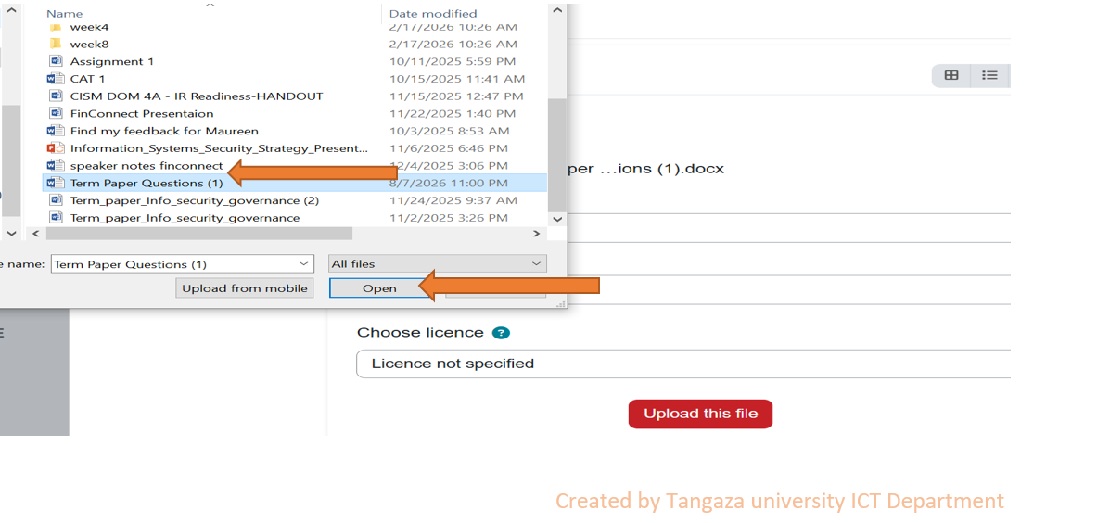Click the red Upload this file button
The height and width of the screenshot is (523, 1097).
(700, 414)
